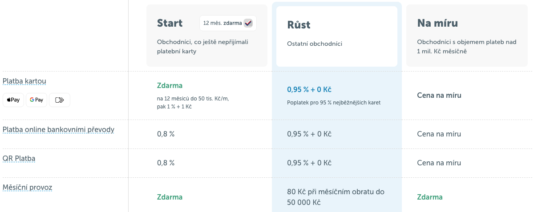Click the QR Platba row label
Image resolution: width=534 pixels, height=212 pixels.
point(19,159)
